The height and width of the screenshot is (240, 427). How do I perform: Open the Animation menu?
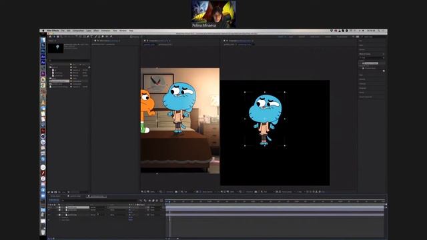(x=106, y=31)
